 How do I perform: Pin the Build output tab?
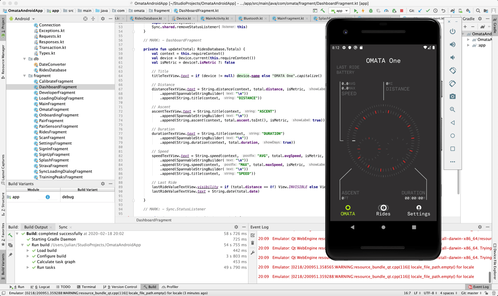coord(10,255)
